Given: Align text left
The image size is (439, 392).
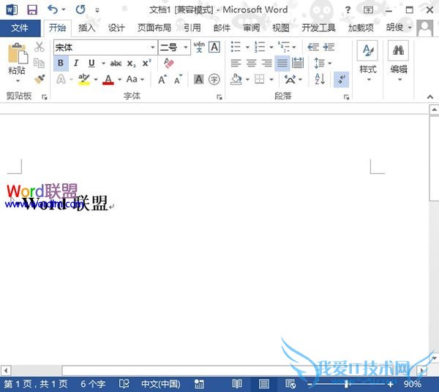Looking at the screenshot, I should pos(236,64).
